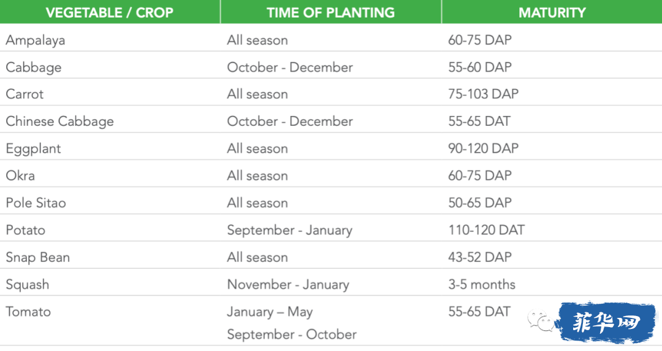Select Potato planting time September - January
Screen dimensions: 662x351
point(289,231)
